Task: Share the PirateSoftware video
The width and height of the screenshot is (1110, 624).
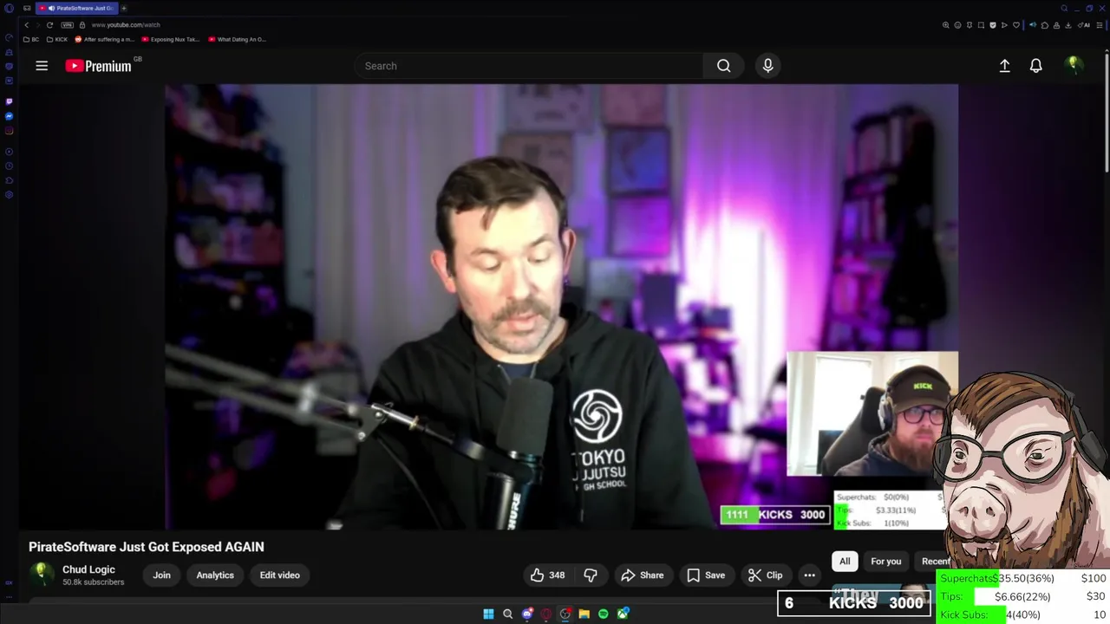Action: click(x=643, y=575)
